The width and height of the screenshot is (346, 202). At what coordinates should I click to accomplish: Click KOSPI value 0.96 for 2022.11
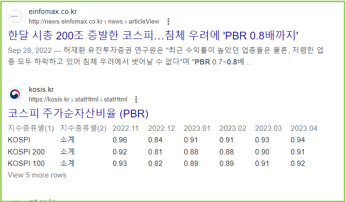pyautogui.click(x=120, y=140)
